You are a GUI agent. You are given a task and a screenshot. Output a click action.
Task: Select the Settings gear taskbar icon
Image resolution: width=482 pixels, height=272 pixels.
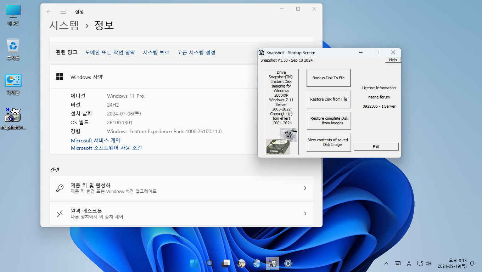coord(288,263)
